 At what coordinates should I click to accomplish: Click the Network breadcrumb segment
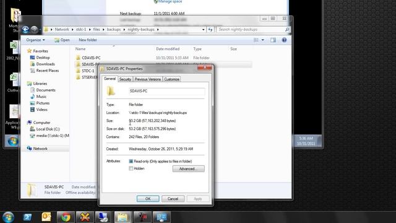[x=62, y=30]
